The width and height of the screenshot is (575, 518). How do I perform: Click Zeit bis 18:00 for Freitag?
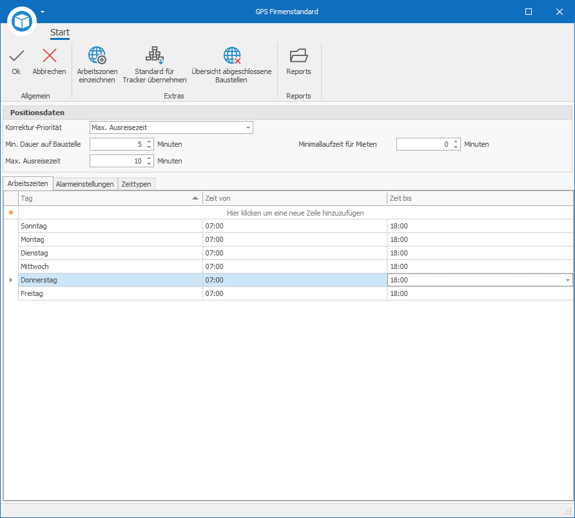coord(480,293)
